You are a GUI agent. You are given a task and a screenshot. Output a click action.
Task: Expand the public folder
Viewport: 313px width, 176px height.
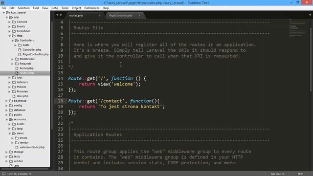[x=7, y=115]
